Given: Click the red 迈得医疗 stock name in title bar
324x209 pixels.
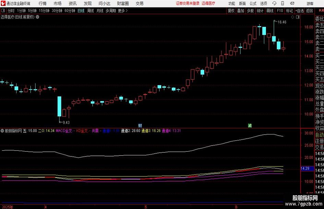Looking at the screenshot, I should pyautogui.click(x=208, y=3).
